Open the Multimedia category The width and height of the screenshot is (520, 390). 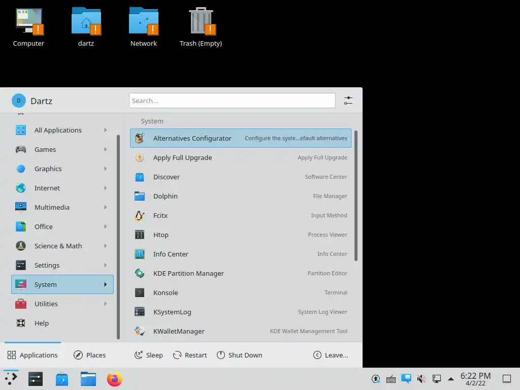62,207
